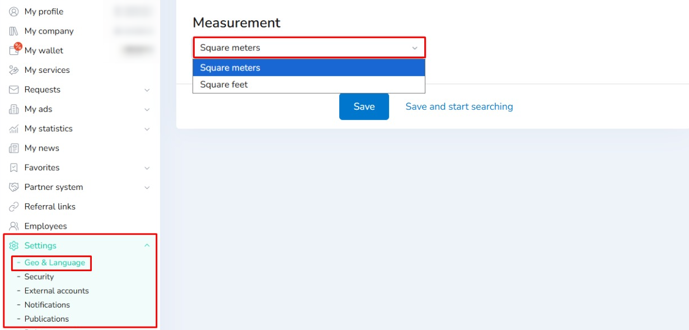Open the Measurement dropdown box

click(x=309, y=48)
